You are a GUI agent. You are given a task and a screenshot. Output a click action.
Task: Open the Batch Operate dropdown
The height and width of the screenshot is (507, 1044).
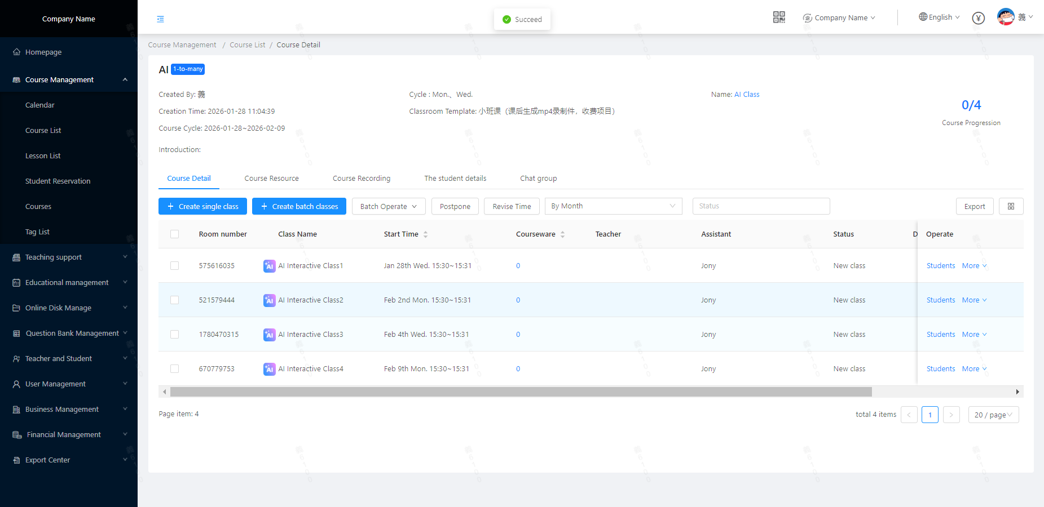pos(389,206)
